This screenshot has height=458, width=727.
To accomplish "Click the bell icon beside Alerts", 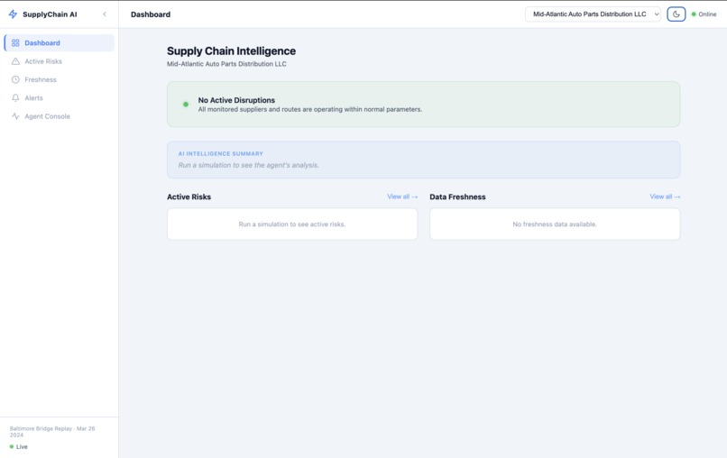I will click(15, 97).
